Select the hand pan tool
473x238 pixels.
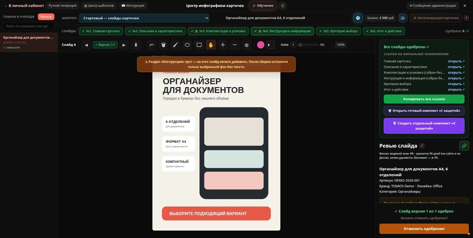click(x=211, y=45)
